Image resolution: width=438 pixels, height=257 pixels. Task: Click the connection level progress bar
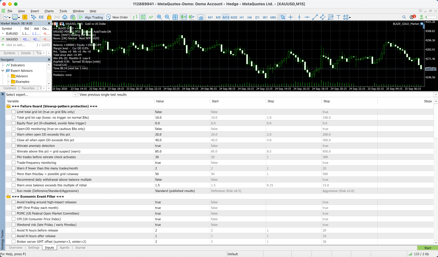(x=431, y=17)
